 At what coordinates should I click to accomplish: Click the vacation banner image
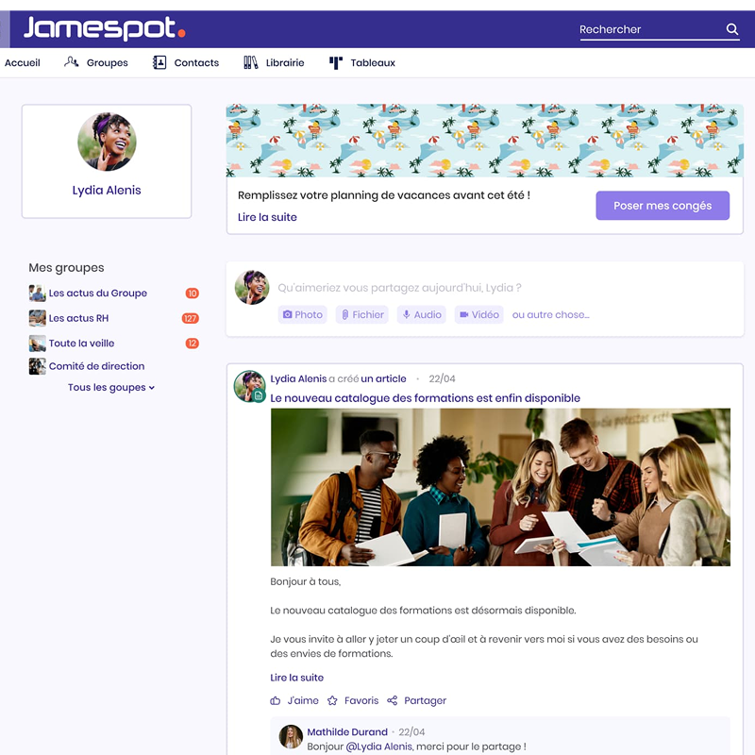coord(485,141)
